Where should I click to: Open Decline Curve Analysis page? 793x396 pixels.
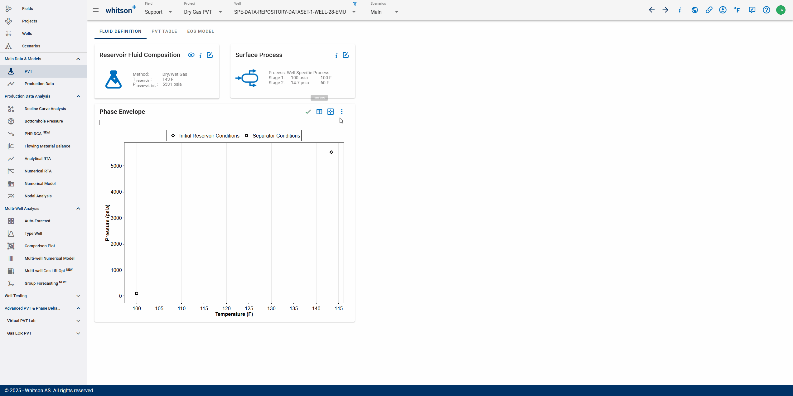(x=45, y=109)
